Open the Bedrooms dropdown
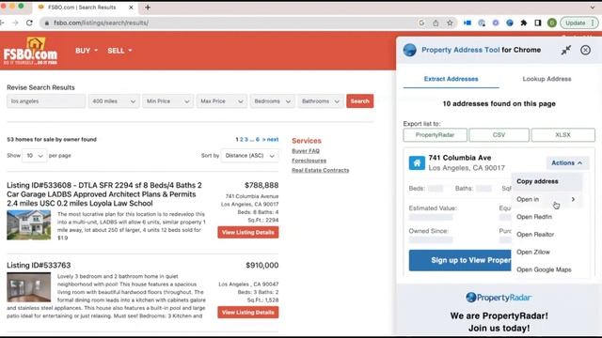This screenshot has height=338, width=602. pos(272,101)
